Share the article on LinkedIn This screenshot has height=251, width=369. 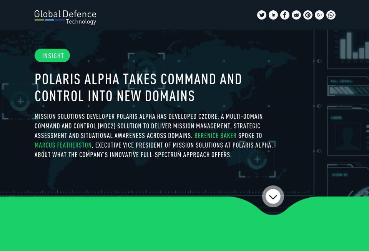[x=273, y=15]
